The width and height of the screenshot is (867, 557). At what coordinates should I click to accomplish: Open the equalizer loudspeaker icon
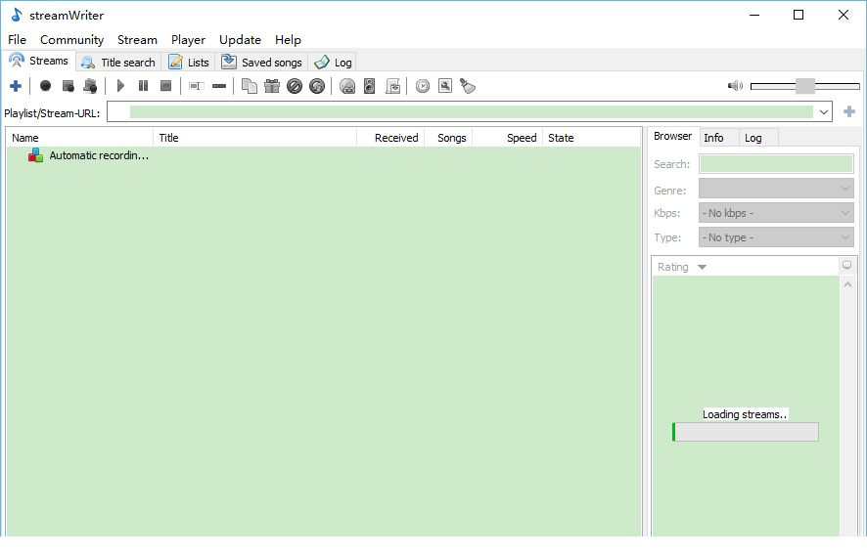pos(369,86)
